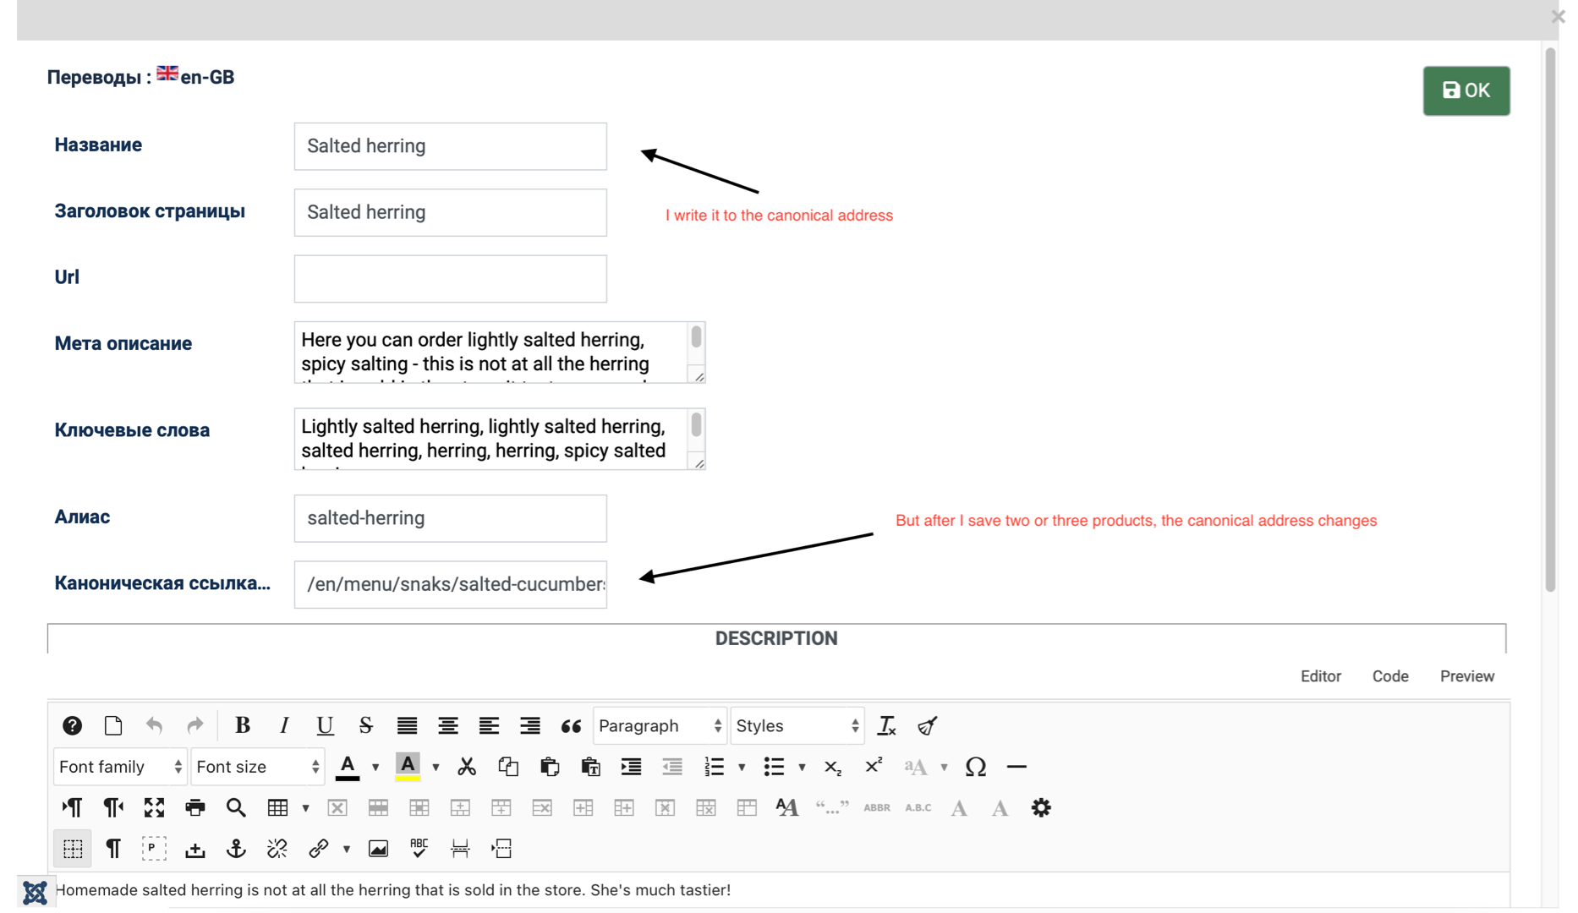Save translation with the OK button

(x=1466, y=90)
